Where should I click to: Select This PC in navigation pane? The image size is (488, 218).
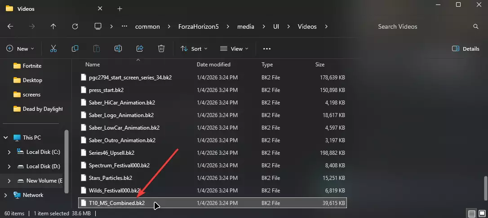[x=32, y=138]
